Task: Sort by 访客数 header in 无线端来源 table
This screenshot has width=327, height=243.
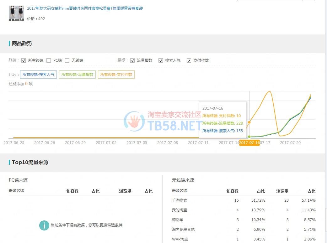Action: [233, 191]
